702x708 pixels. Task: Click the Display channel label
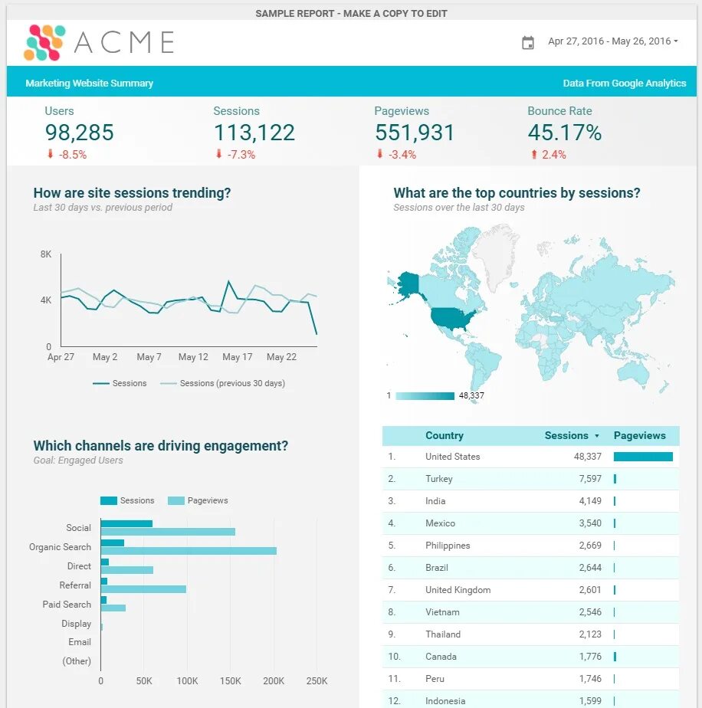tap(77, 624)
